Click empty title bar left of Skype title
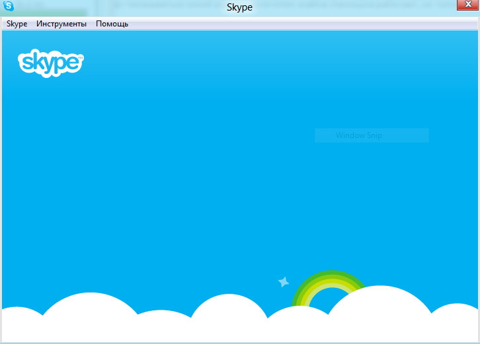The image size is (480, 344). point(132,7)
